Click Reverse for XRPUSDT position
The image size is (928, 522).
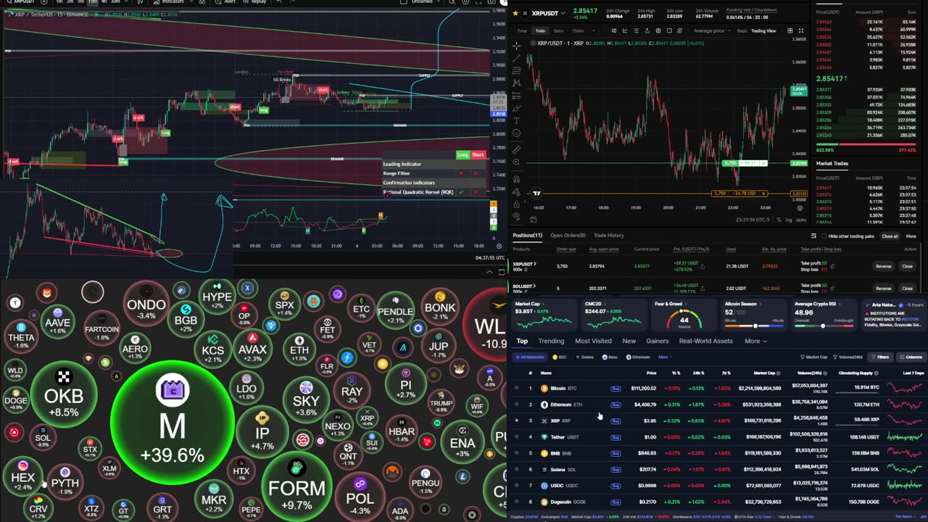(x=883, y=266)
